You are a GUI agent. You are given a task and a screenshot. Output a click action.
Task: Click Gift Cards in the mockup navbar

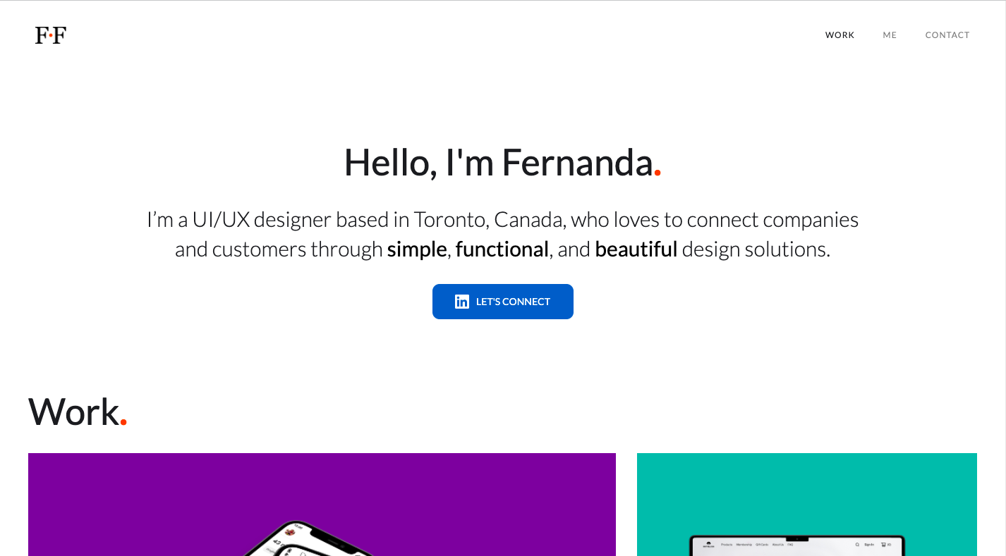click(x=762, y=545)
